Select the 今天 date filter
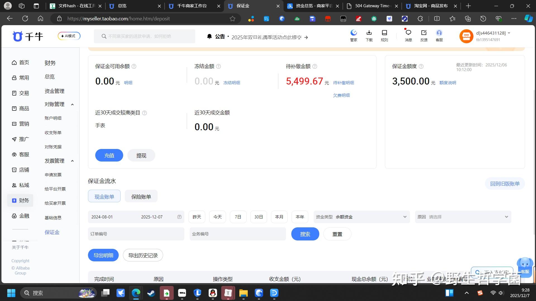 [x=217, y=217]
